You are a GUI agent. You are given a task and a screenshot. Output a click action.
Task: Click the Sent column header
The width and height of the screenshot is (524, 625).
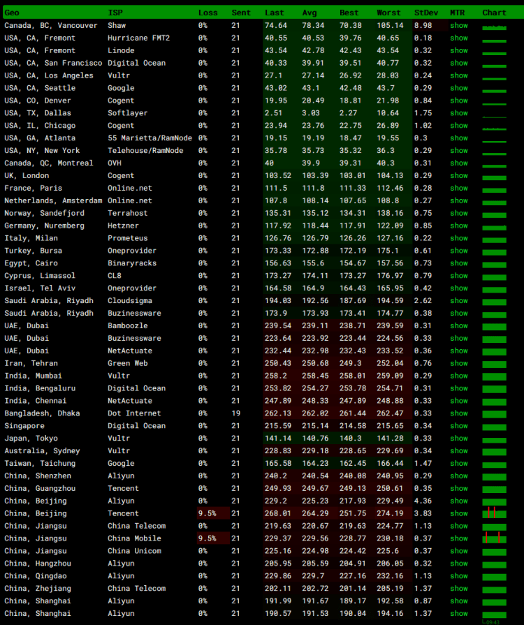[241, 13]
